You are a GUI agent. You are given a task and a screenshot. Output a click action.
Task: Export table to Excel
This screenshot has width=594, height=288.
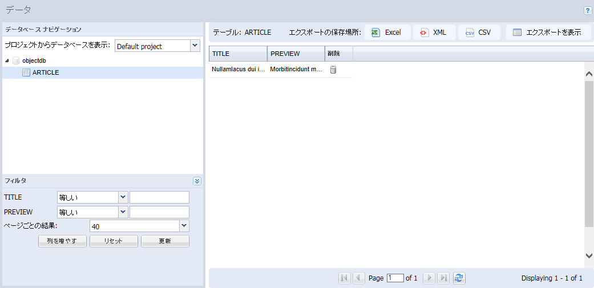click(x=387, y=33)
